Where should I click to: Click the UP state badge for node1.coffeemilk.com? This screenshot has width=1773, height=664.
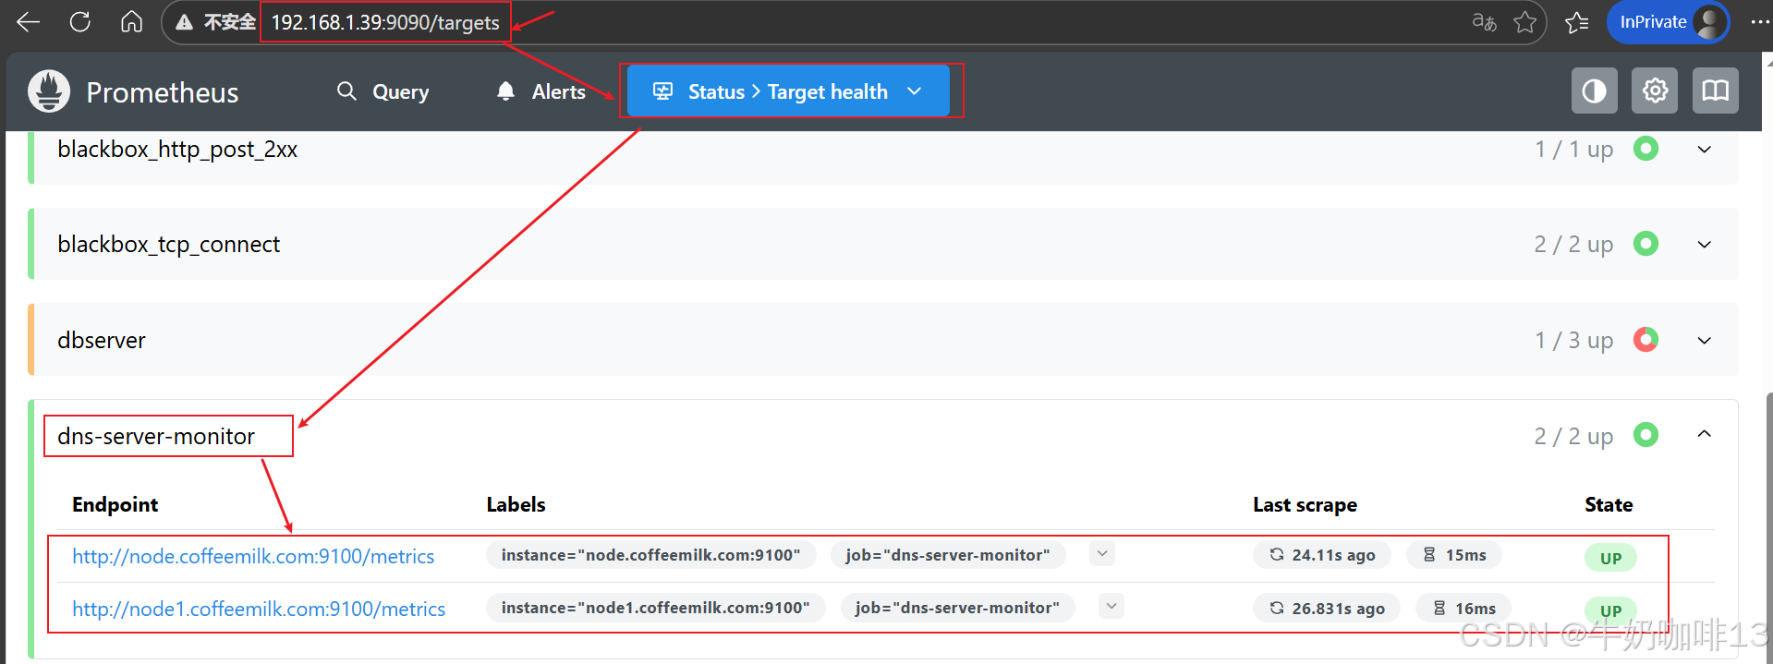1610,610
